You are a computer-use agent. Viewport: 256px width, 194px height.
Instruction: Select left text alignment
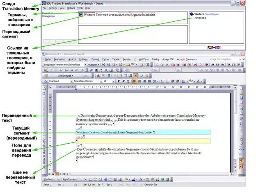pyautogui.click(x=135, y=81)
